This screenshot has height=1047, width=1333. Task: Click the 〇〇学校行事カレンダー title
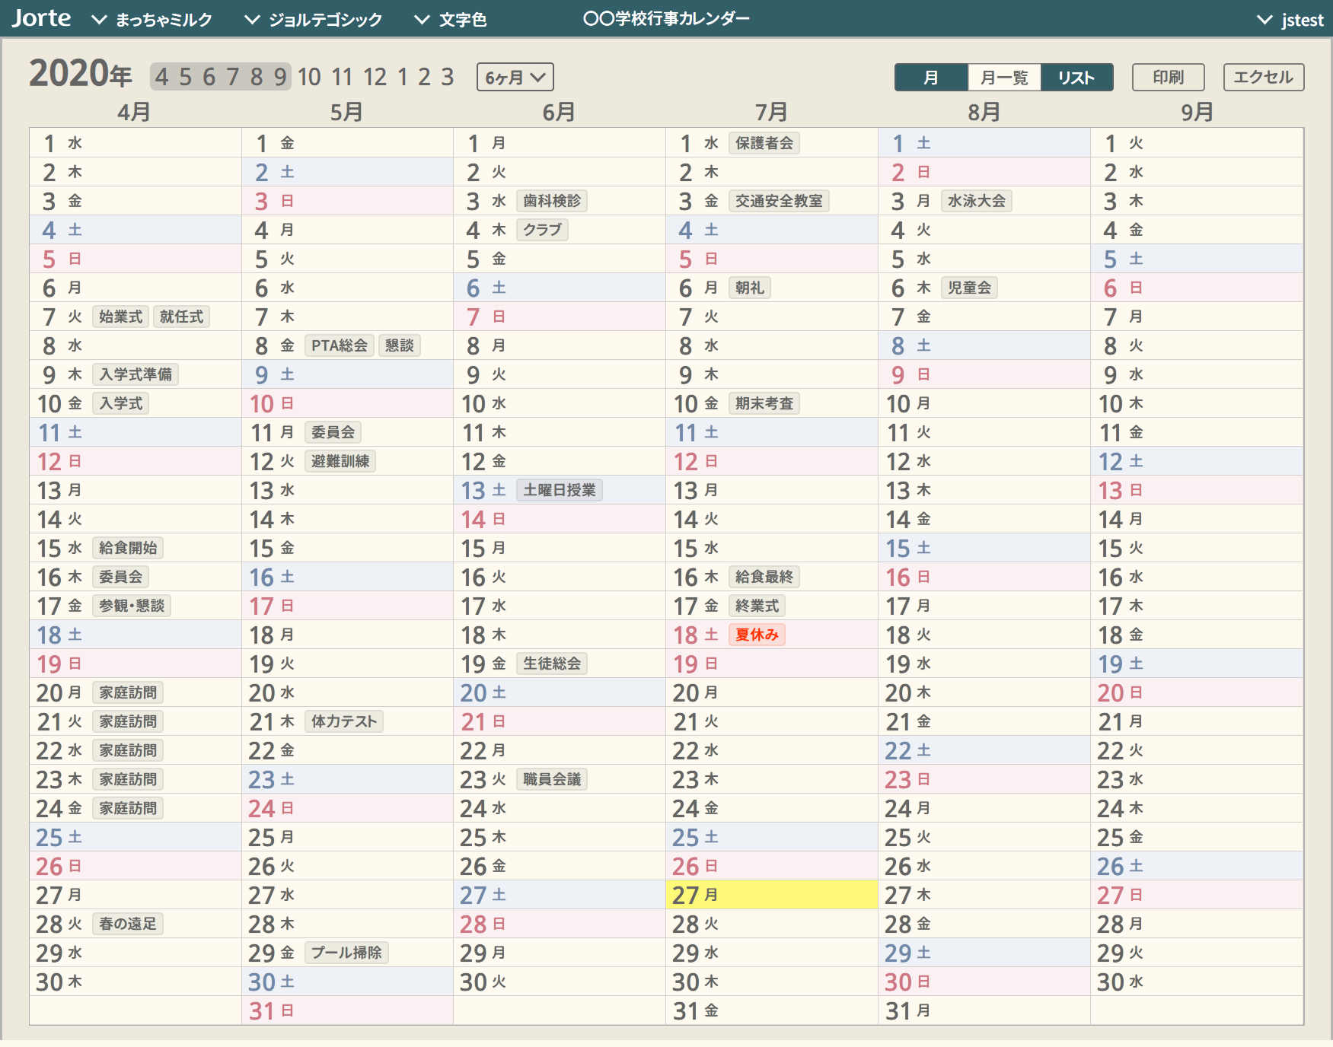(x=666, y=18)
